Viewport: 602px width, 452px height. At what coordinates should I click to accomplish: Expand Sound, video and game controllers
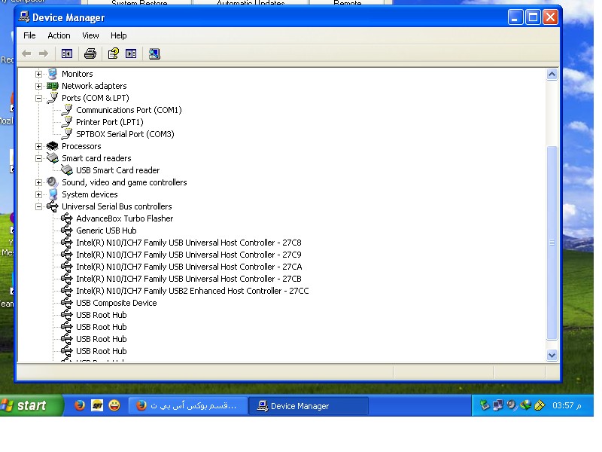(x=39, y=182)
